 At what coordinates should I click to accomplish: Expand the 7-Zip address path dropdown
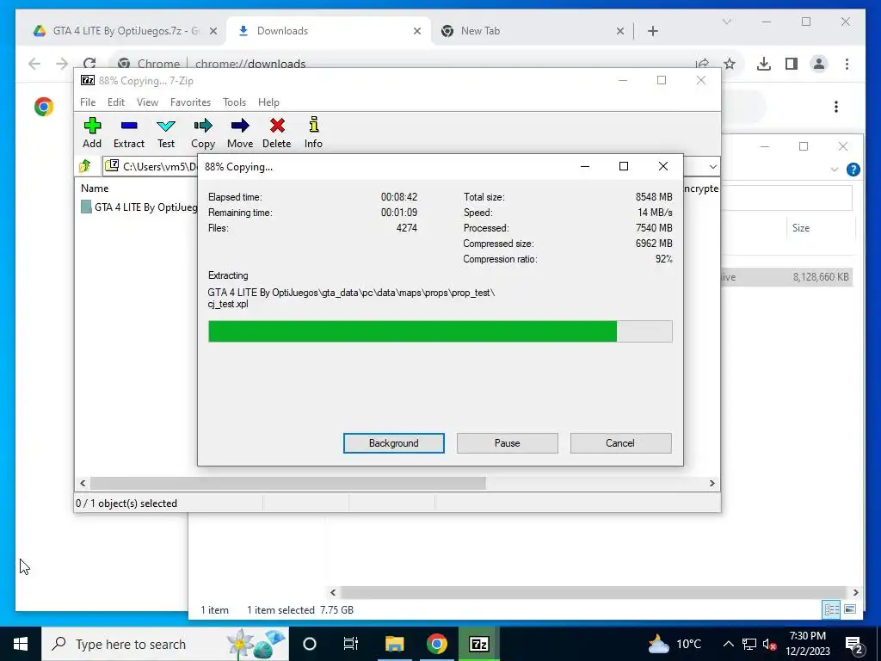click(712, 166)
